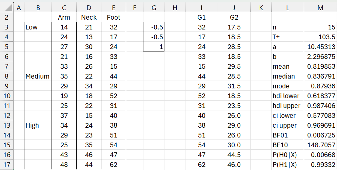Select the hdi lower label cell
The width and height of the screenshot is (337, 170).
pos(288,96)
